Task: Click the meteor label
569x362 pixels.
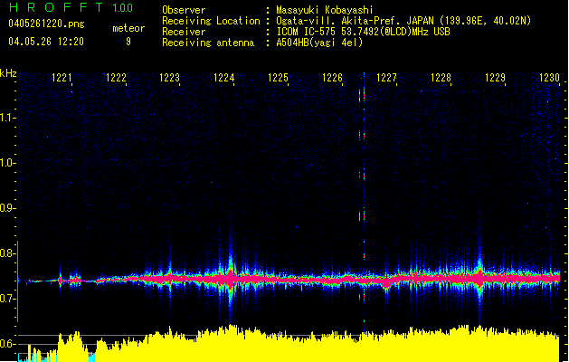Action: click(x=128, y=28)
